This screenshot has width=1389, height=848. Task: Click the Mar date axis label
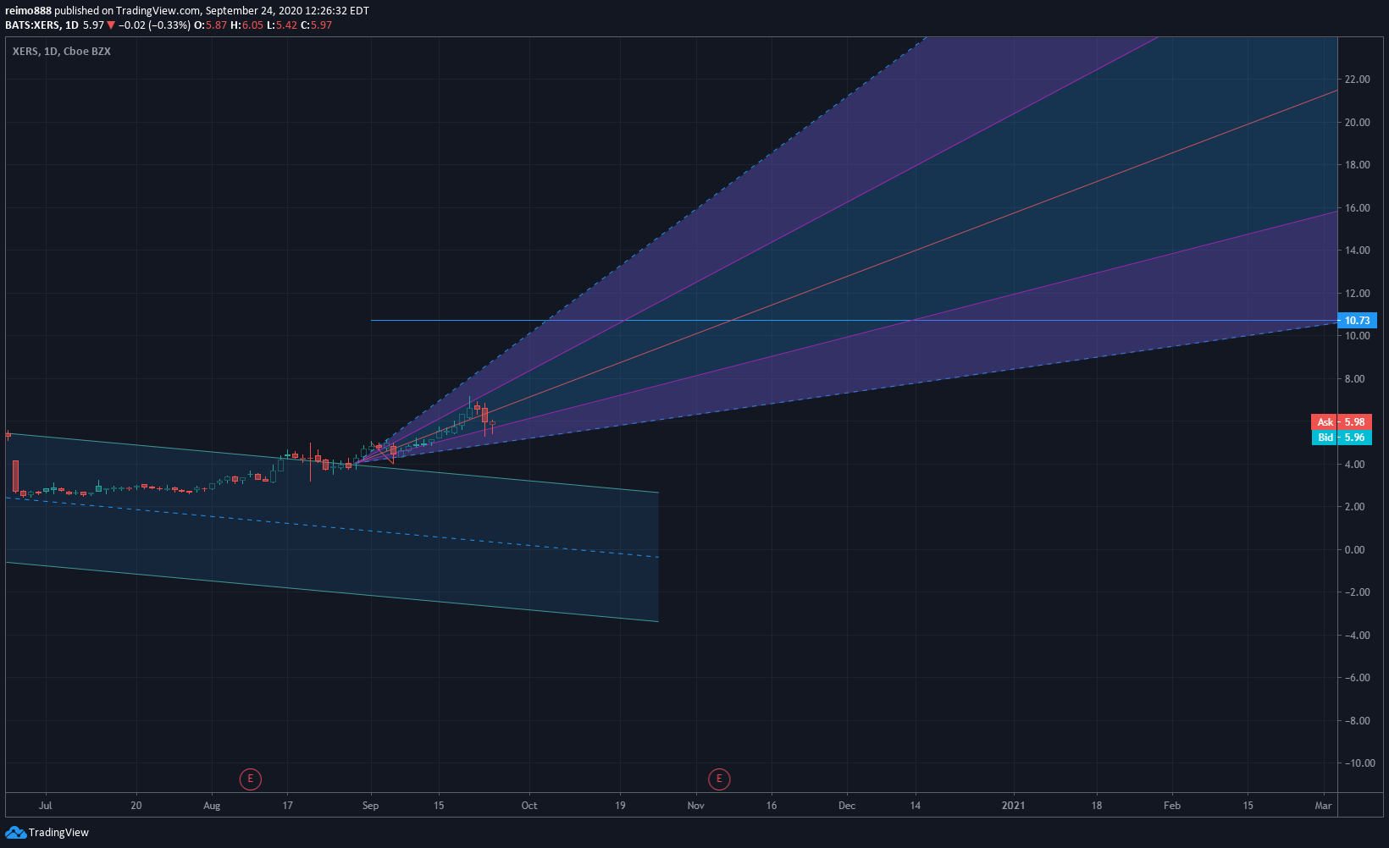[x=1323, y=805]
